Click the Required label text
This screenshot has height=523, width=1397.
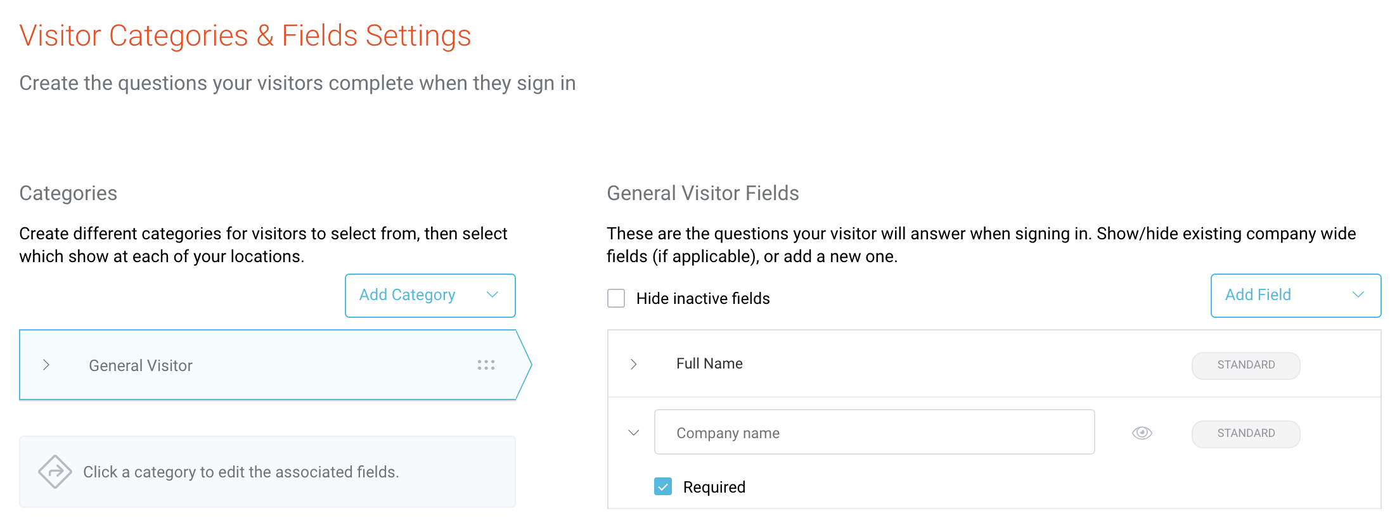[714, 486]
